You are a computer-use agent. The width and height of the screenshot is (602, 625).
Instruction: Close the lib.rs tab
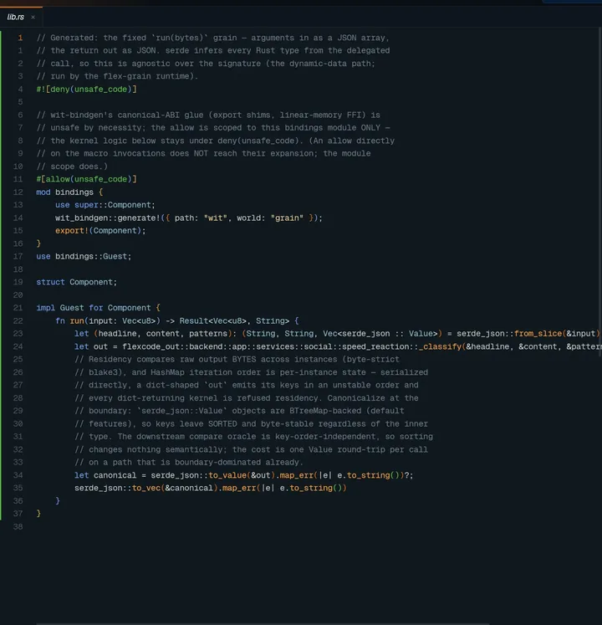point(33,17)
